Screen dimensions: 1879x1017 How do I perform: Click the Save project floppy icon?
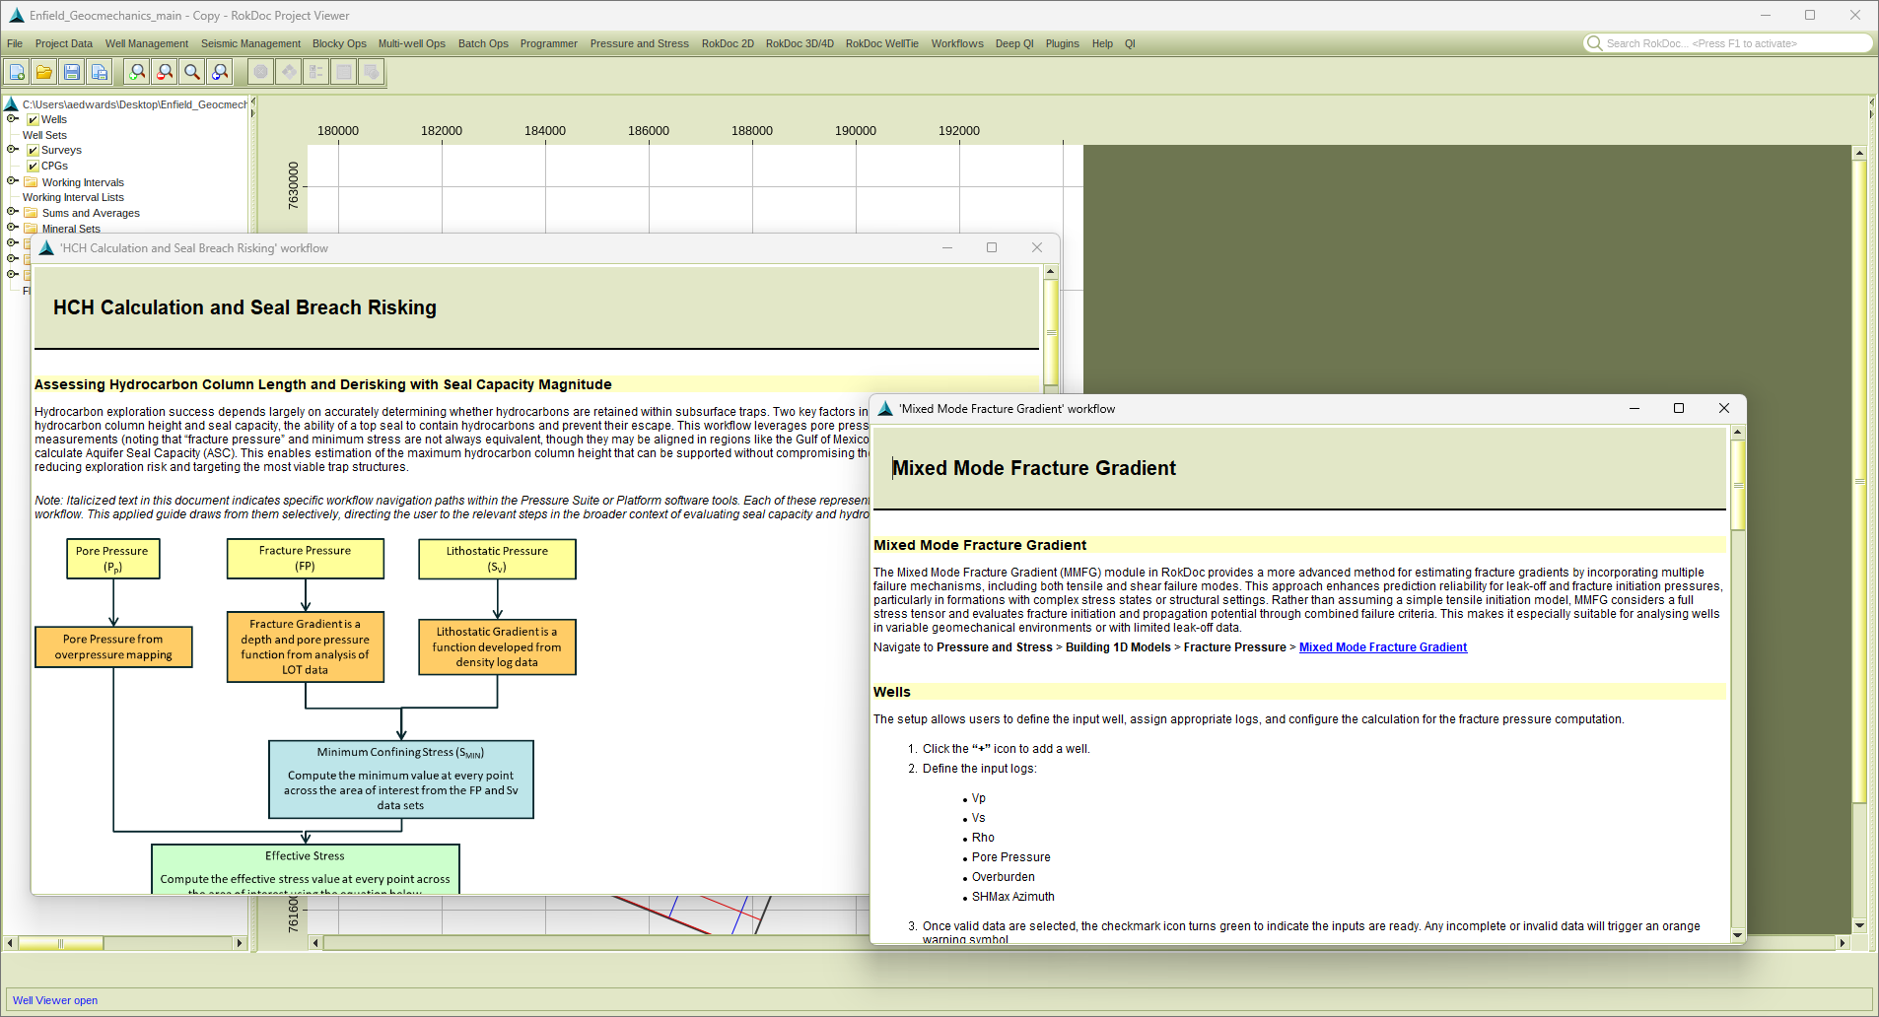pos(72,72)
